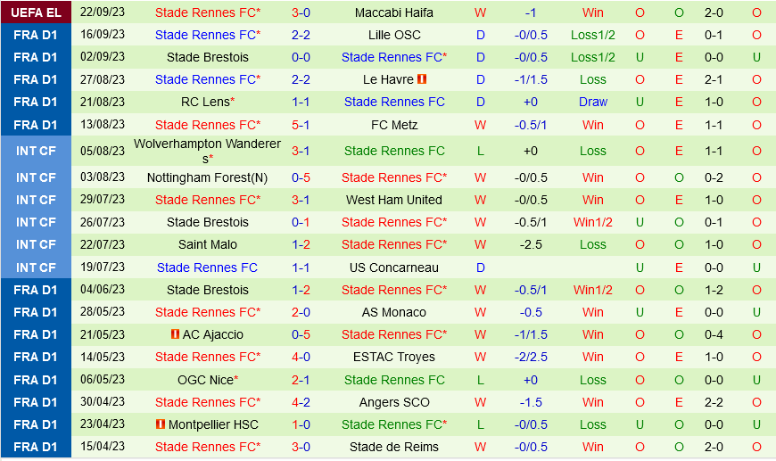Image resolution: width=776 pixels, height=461 pixels.
Task: Open the Wolverhampton Wanderers team link
Action: coord(207,144)
